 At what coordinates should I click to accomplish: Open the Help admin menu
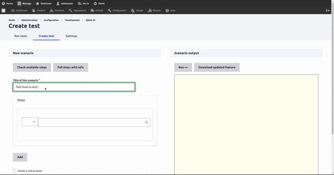(x=170, y=11)
